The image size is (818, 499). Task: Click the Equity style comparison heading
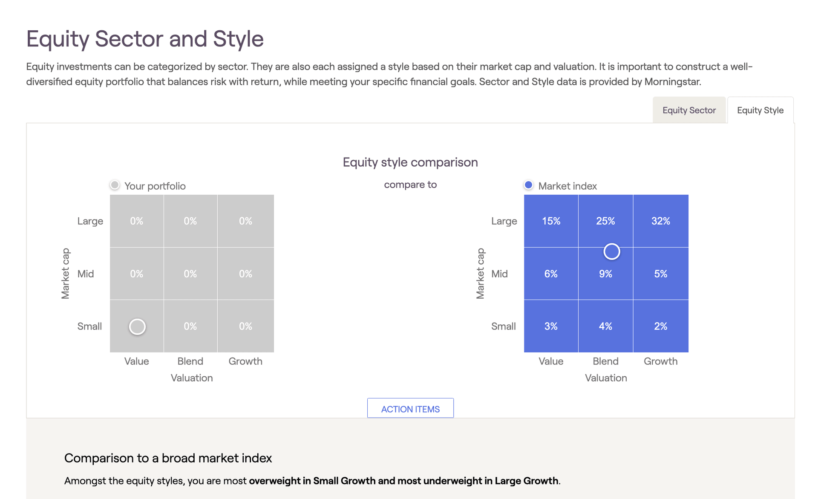[410, 162]
